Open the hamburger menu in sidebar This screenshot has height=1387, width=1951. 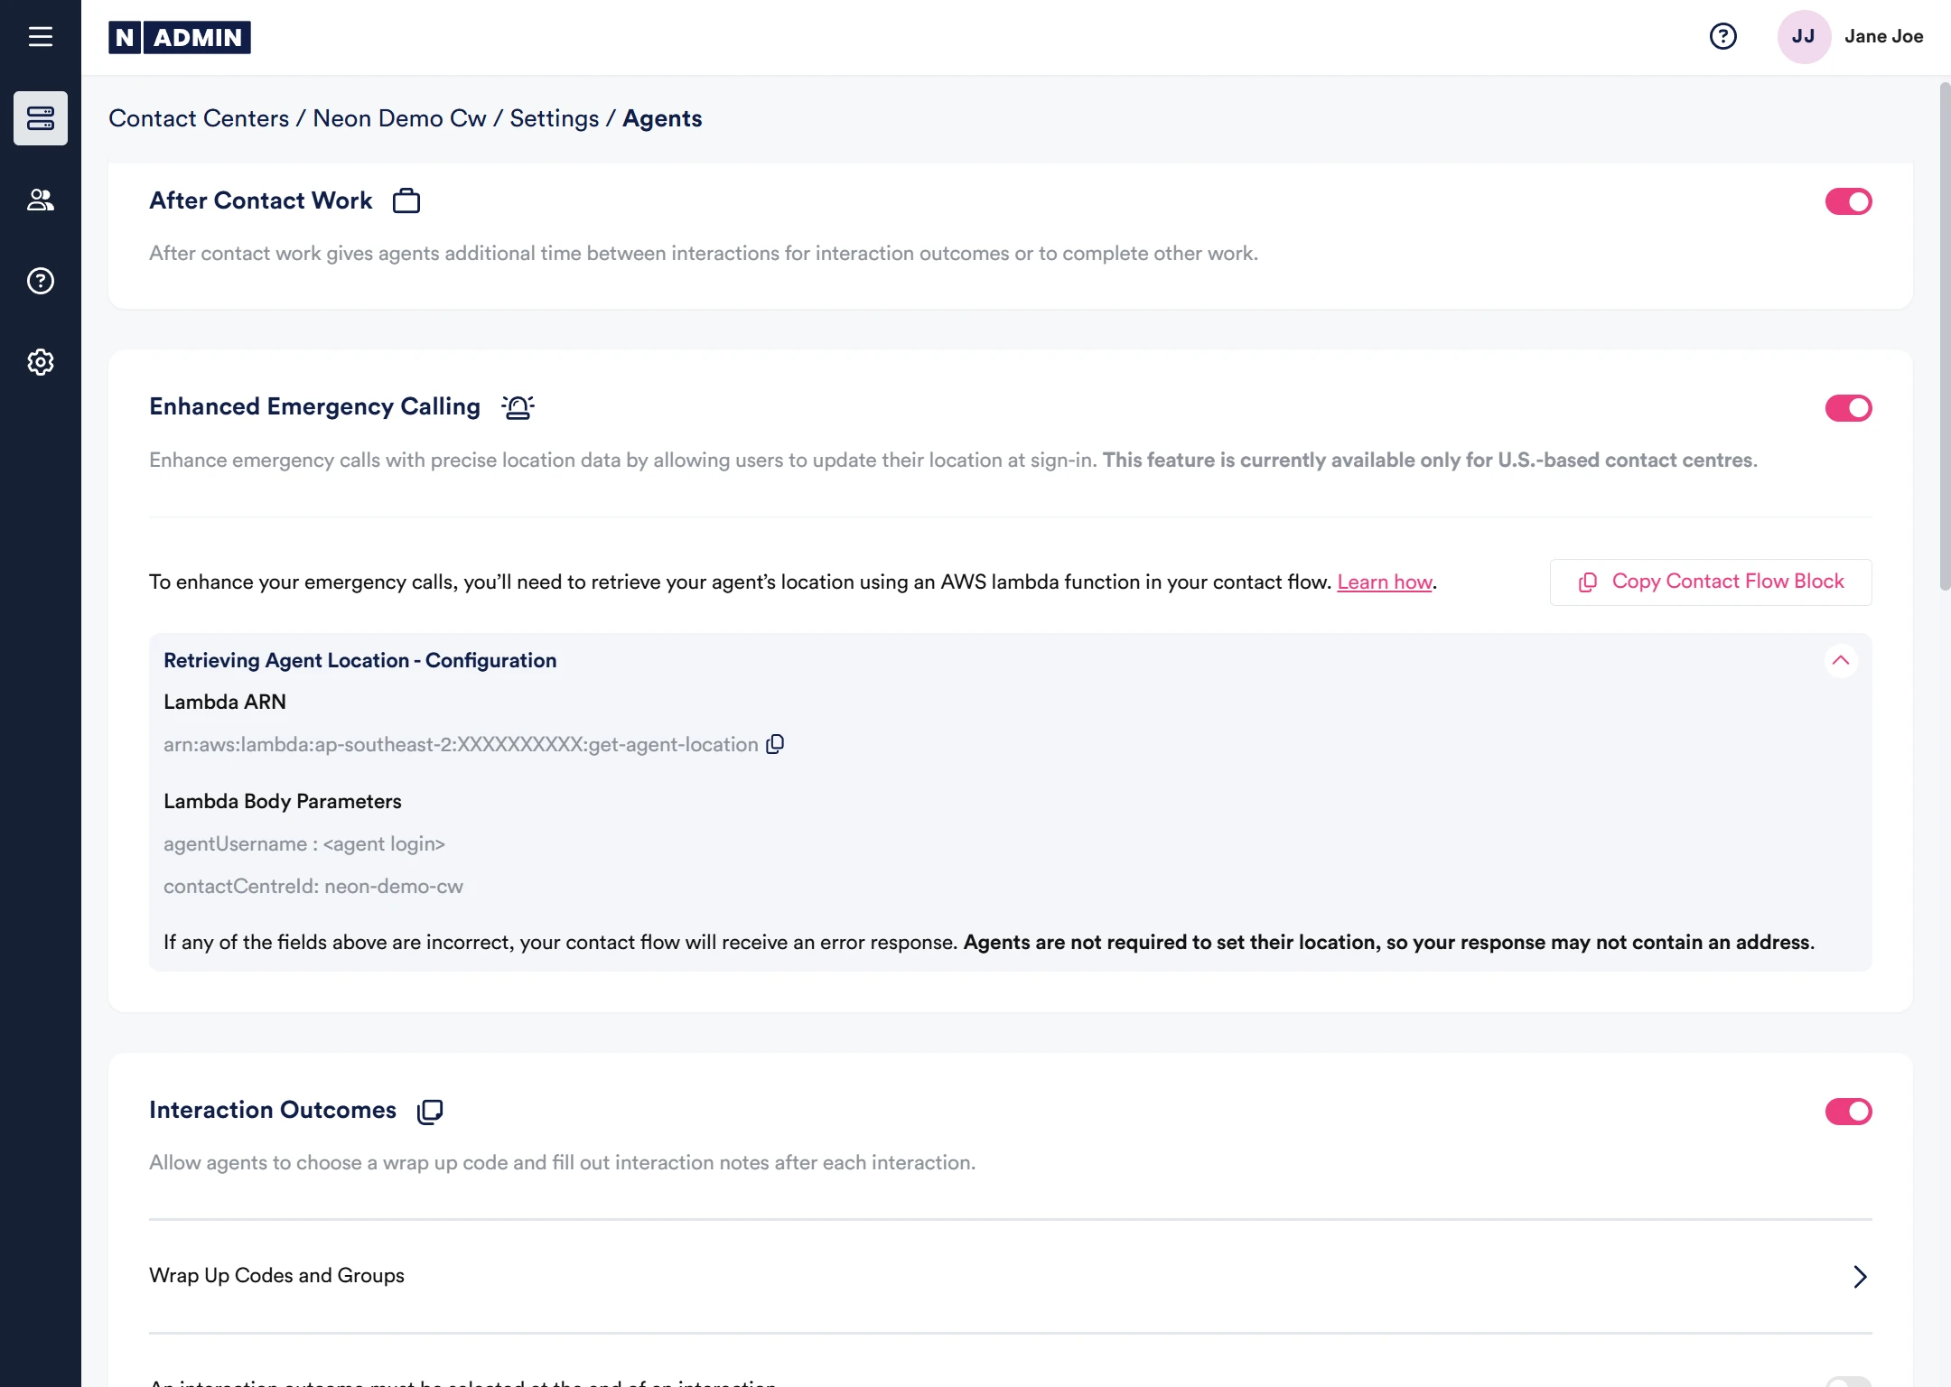coord(41,37)
